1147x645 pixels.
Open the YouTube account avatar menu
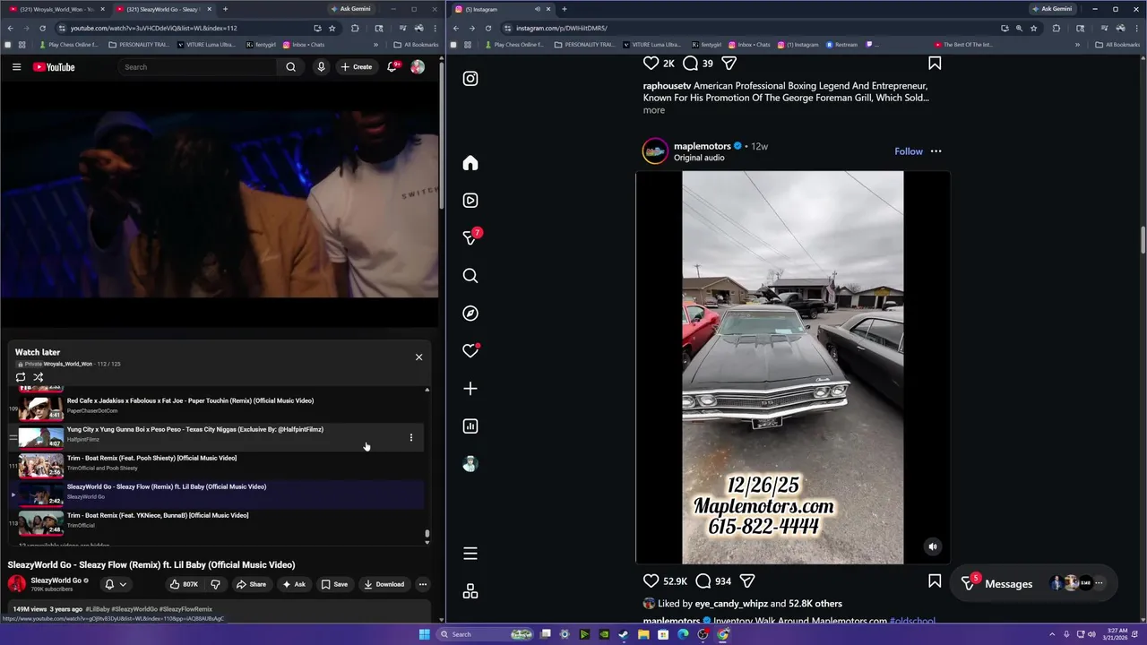coord(418,67)
